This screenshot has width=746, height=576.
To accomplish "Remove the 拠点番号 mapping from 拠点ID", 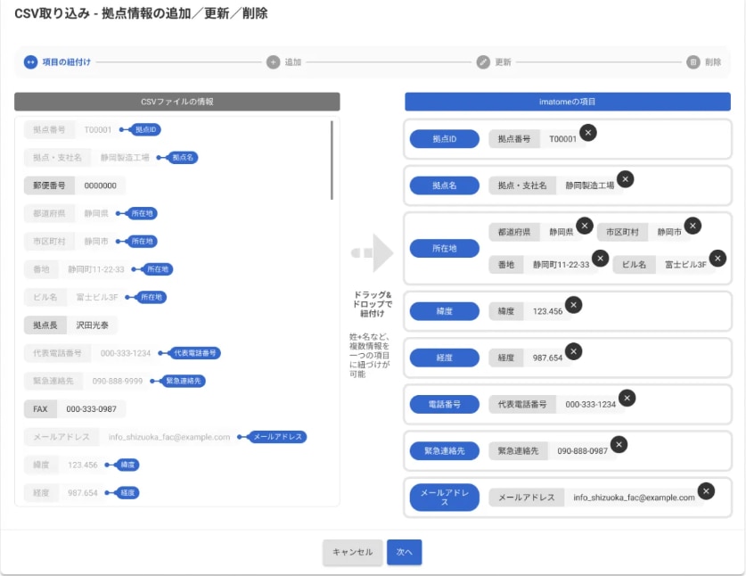I will click(588, 133).
